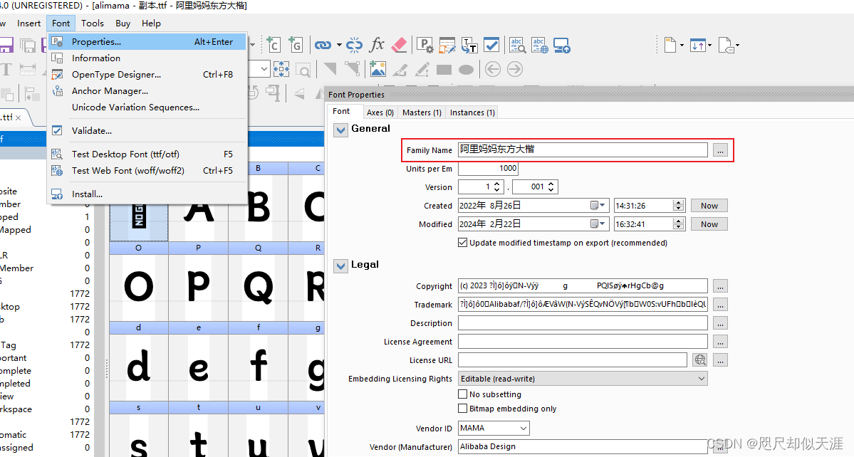
Task: Click the test web font icon
Action: 540,45
